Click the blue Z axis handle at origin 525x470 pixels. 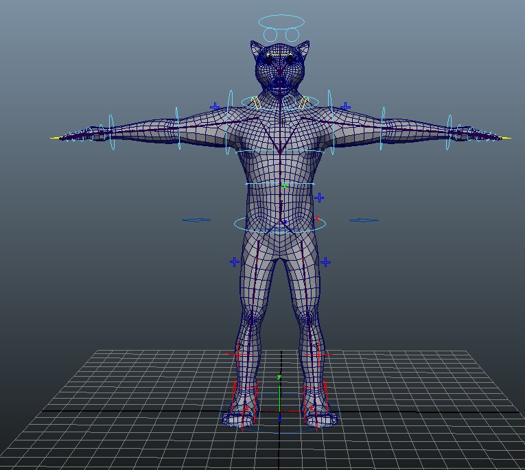tap(279, 419)
